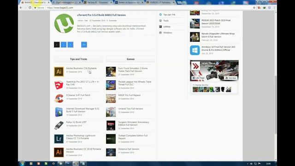Screen dimensions: 295x166
Task: Open CCleaner 5.47 Full Patch post
Action: pos(78,95)
